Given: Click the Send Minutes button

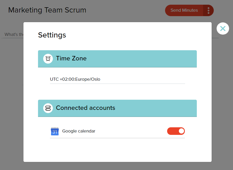Looking at the screenshot, I should [x=184, y=10].
